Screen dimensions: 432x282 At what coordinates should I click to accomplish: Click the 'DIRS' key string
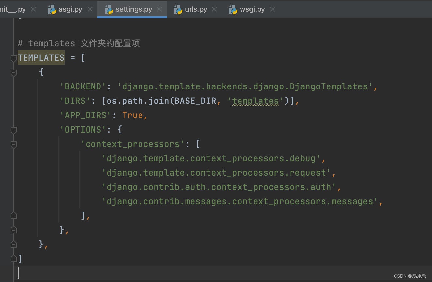75,101
